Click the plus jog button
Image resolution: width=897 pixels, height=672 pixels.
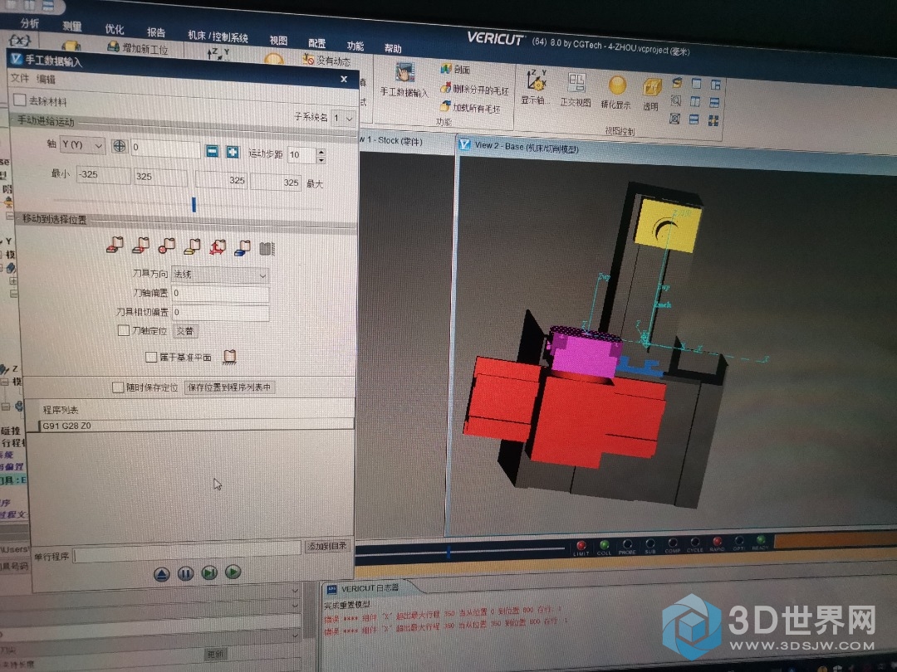pyautogui.click(x=233, y=152)
